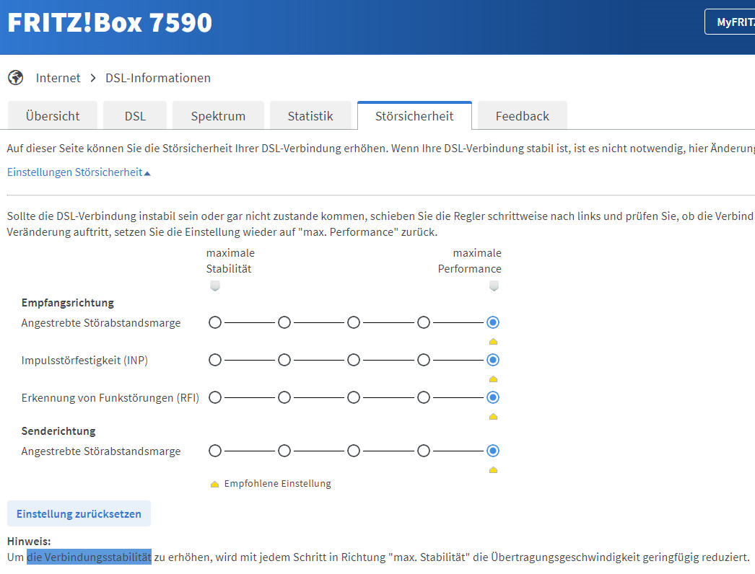Click the breadcrumb chevron after Internet
This screenshot has height=574, width=755.
93,78
